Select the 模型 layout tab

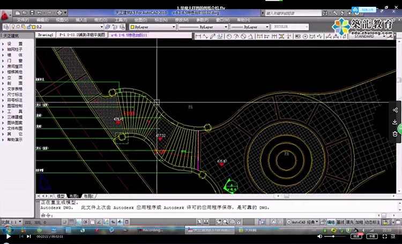click(61, 196)
